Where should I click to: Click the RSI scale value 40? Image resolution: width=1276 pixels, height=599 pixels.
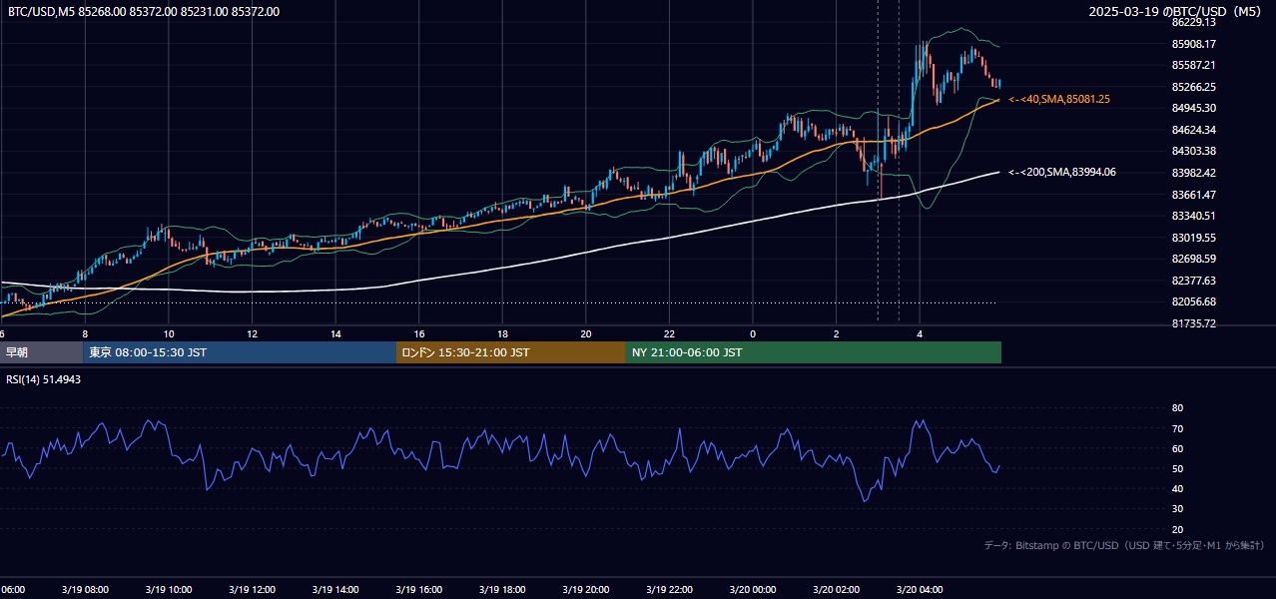click(1177, 488)
